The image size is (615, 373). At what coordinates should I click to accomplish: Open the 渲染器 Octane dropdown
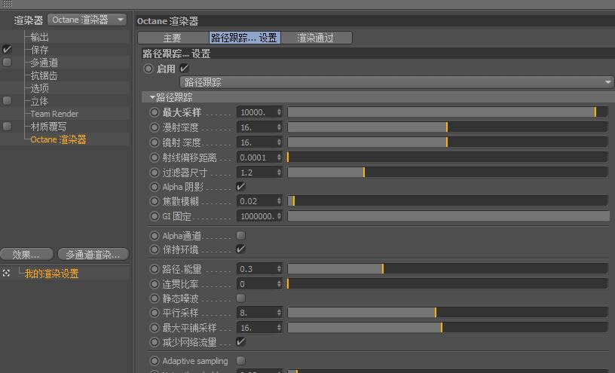(87, 20)
